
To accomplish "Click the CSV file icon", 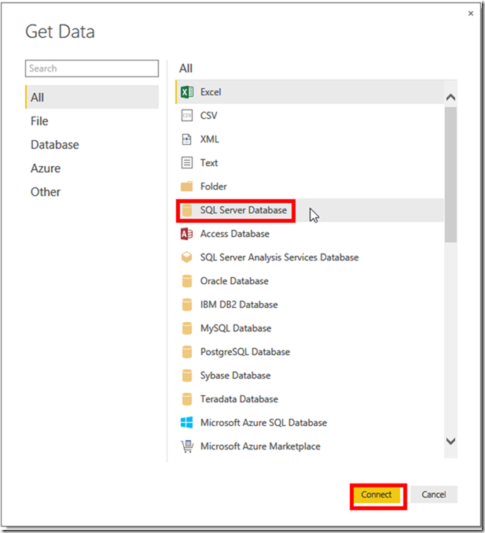I will [x=186, y=116].
